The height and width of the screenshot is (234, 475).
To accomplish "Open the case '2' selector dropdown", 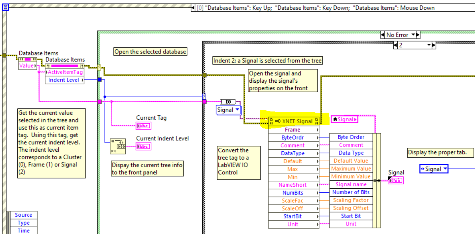I will [429, 45].
